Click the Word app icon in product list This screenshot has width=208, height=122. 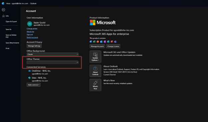[91, 42]
